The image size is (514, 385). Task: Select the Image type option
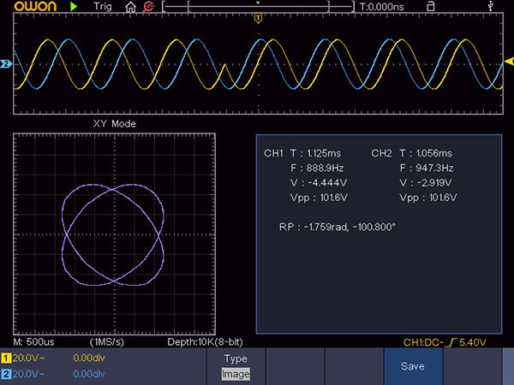(x=236, y=374)
